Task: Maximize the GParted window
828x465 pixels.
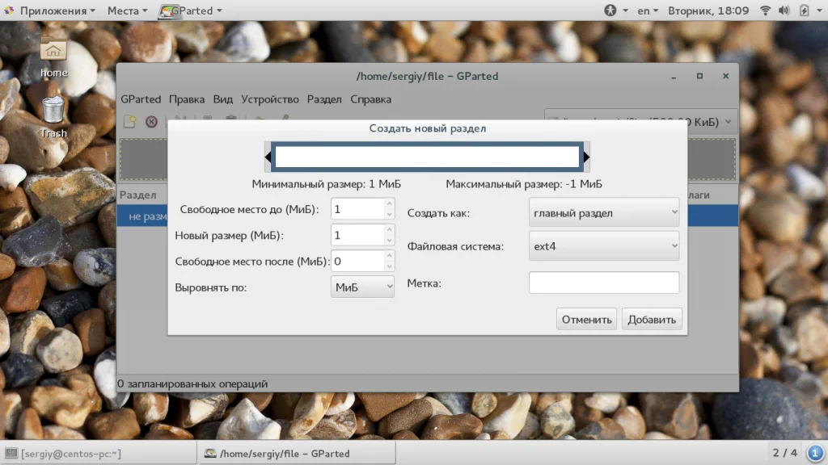Action: click(699, 77)
